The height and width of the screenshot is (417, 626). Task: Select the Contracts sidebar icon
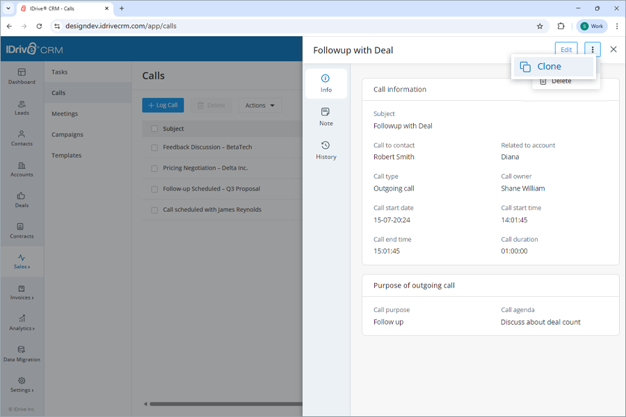pyautogui.click(x=22, y=231)
